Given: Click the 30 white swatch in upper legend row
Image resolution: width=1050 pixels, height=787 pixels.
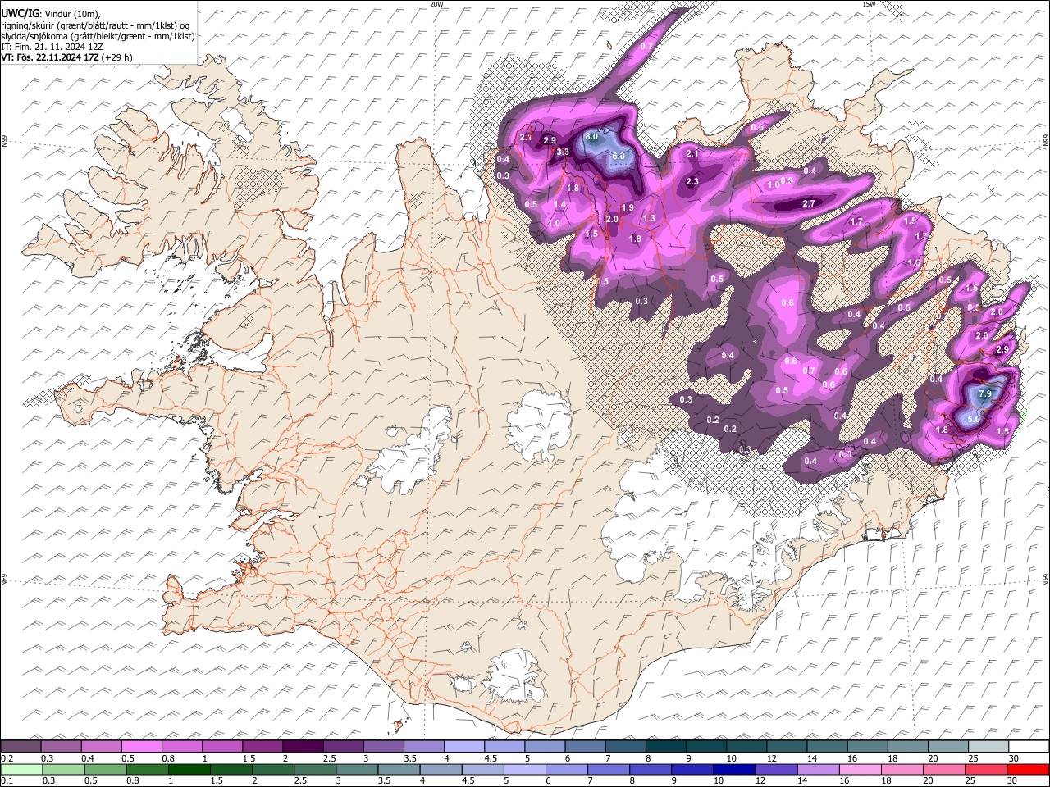Looking at the screenshot, I should pos(1028,746).
